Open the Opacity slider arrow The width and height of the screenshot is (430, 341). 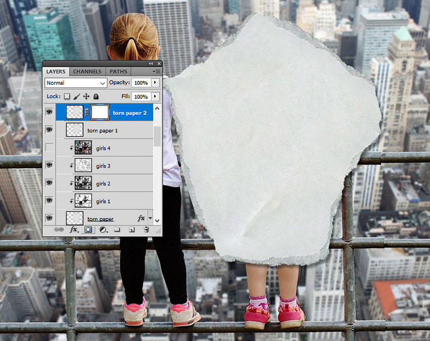tap(155, 83)
